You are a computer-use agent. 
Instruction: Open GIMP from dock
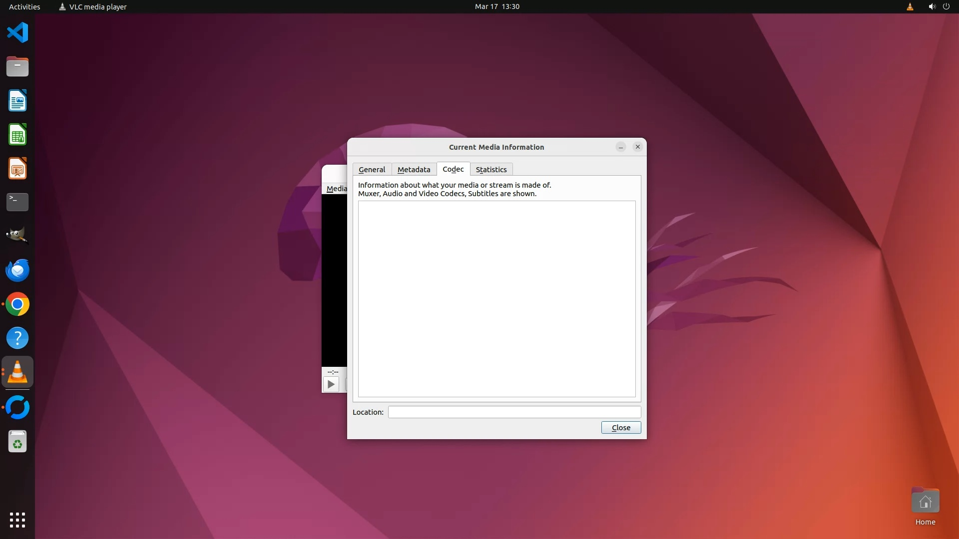click(x=17, y=236)
